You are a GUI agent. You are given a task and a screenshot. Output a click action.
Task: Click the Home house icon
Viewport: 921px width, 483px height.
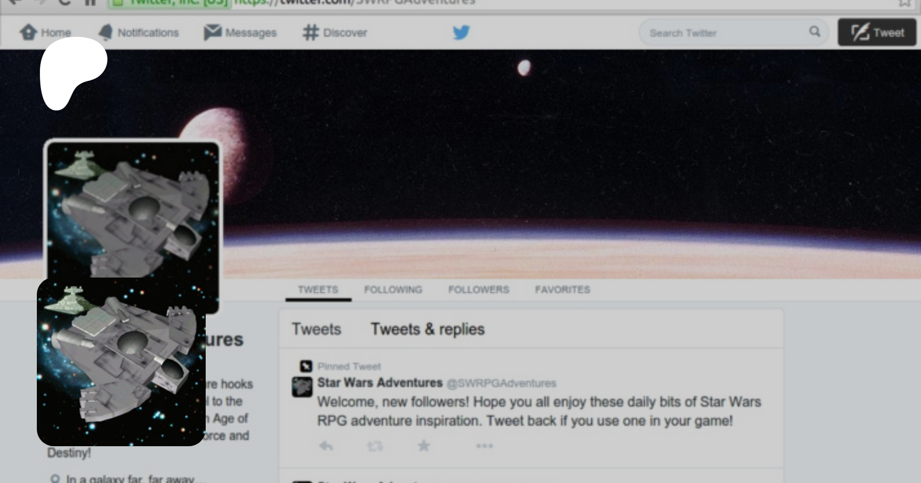(29, 32)
